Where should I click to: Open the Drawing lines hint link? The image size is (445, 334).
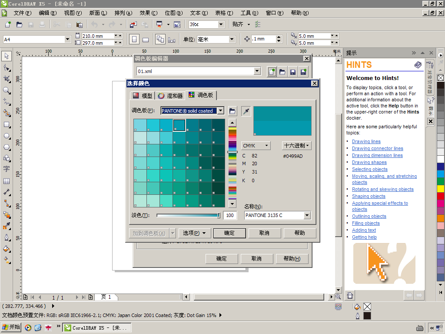point(366,141)
